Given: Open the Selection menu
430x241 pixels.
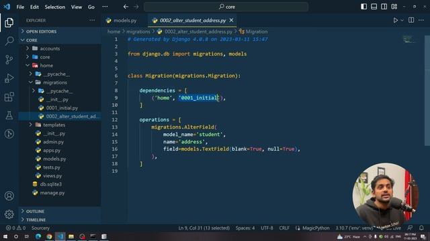Looking at the screenshot, I should [x=55, y=7].
